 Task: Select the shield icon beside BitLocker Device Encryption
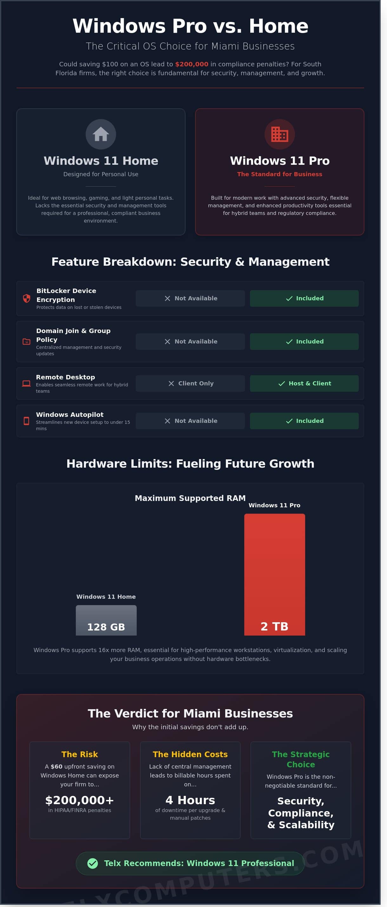26,298
